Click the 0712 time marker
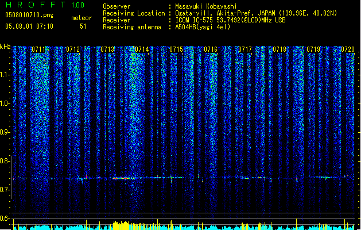The height and width of the screenshot is (230, 361). [x=73, y=49]
